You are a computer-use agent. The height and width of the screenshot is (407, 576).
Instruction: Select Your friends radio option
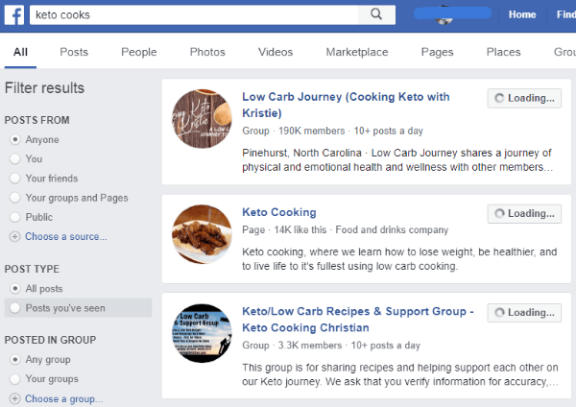[x=14, y=179]
